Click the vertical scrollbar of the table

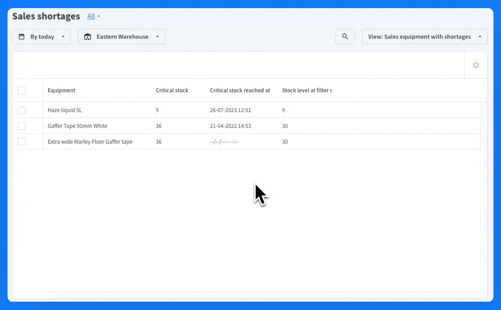(x=484, y=197)
